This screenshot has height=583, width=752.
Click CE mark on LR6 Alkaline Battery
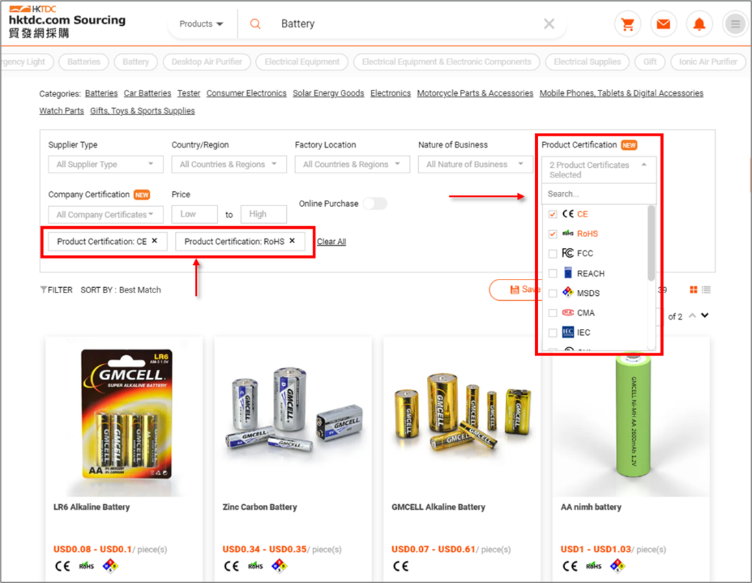click(62, 566)
